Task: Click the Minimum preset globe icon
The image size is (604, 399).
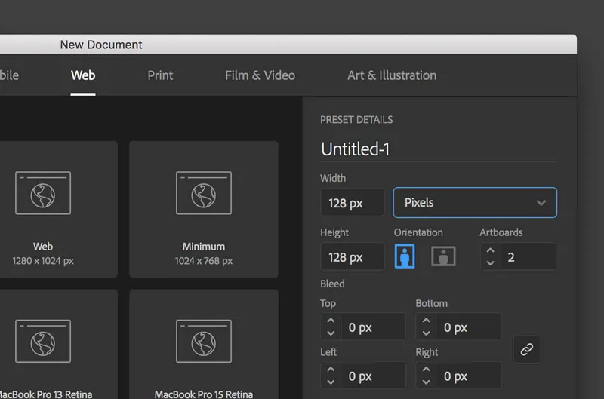Action: click(x=204, y=193)
